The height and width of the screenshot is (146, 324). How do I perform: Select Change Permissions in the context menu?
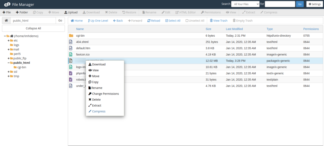tap(105, 94)
